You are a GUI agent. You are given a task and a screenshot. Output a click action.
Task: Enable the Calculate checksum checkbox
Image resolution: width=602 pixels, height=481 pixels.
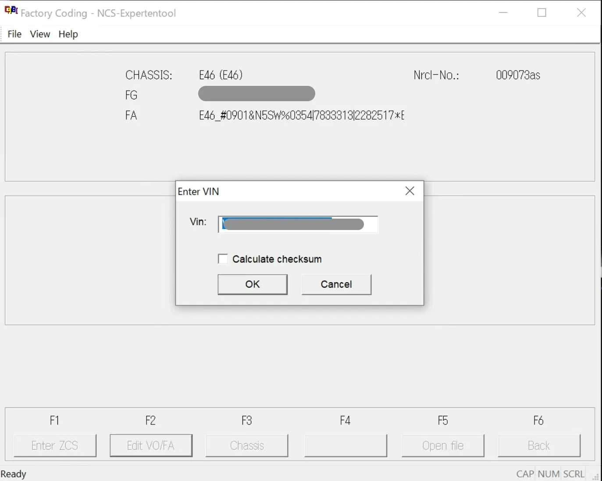[x=223, y=259]
